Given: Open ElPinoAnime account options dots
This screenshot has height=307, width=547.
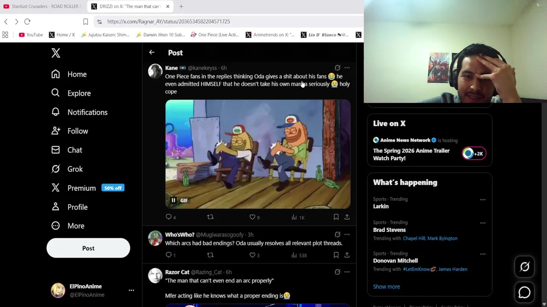Looking at the screenshot, I should (131, 290).
